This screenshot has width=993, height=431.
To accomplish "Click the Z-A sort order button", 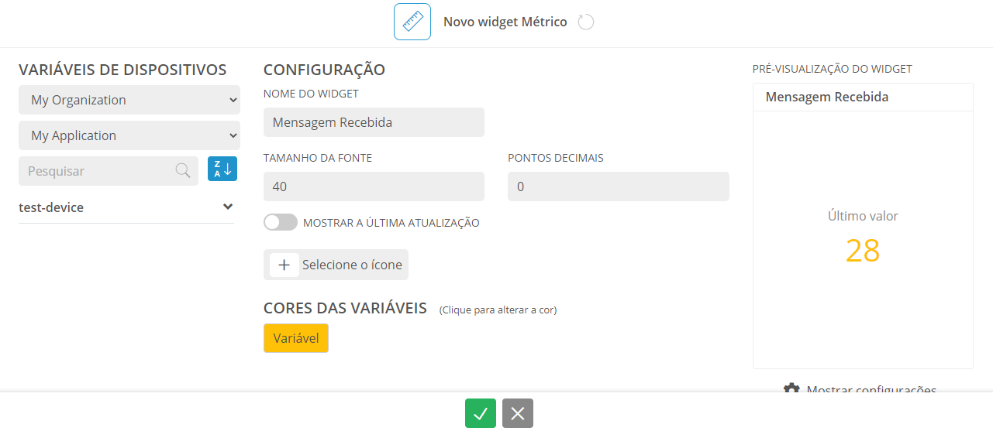I will click(222, 169).
